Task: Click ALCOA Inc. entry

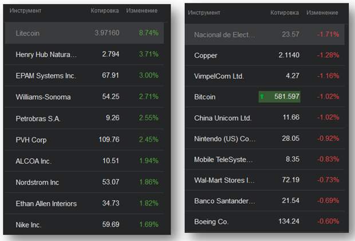Action: 84,161
